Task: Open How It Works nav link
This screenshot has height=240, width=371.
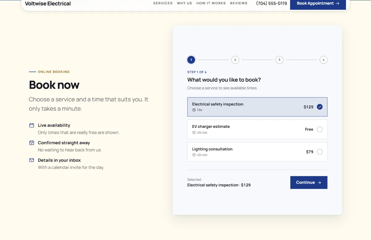Action: (211, 3)
